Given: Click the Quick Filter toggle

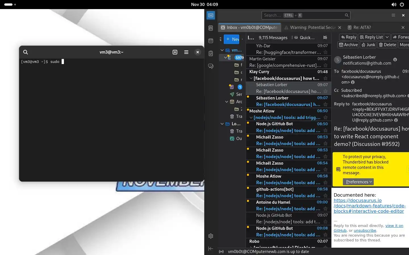Looking at the screenshot, I should coord(304,37).
